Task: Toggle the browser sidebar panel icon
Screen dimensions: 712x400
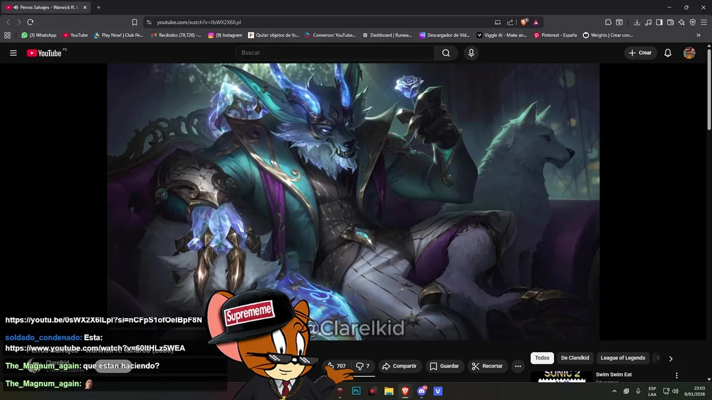Action: click(659, 22)
